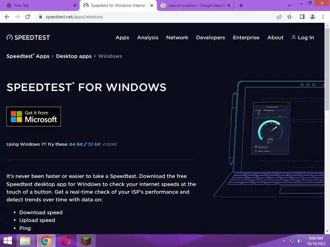Open the Developers menu
330x247 pixels.
click(x=210, y=38)
